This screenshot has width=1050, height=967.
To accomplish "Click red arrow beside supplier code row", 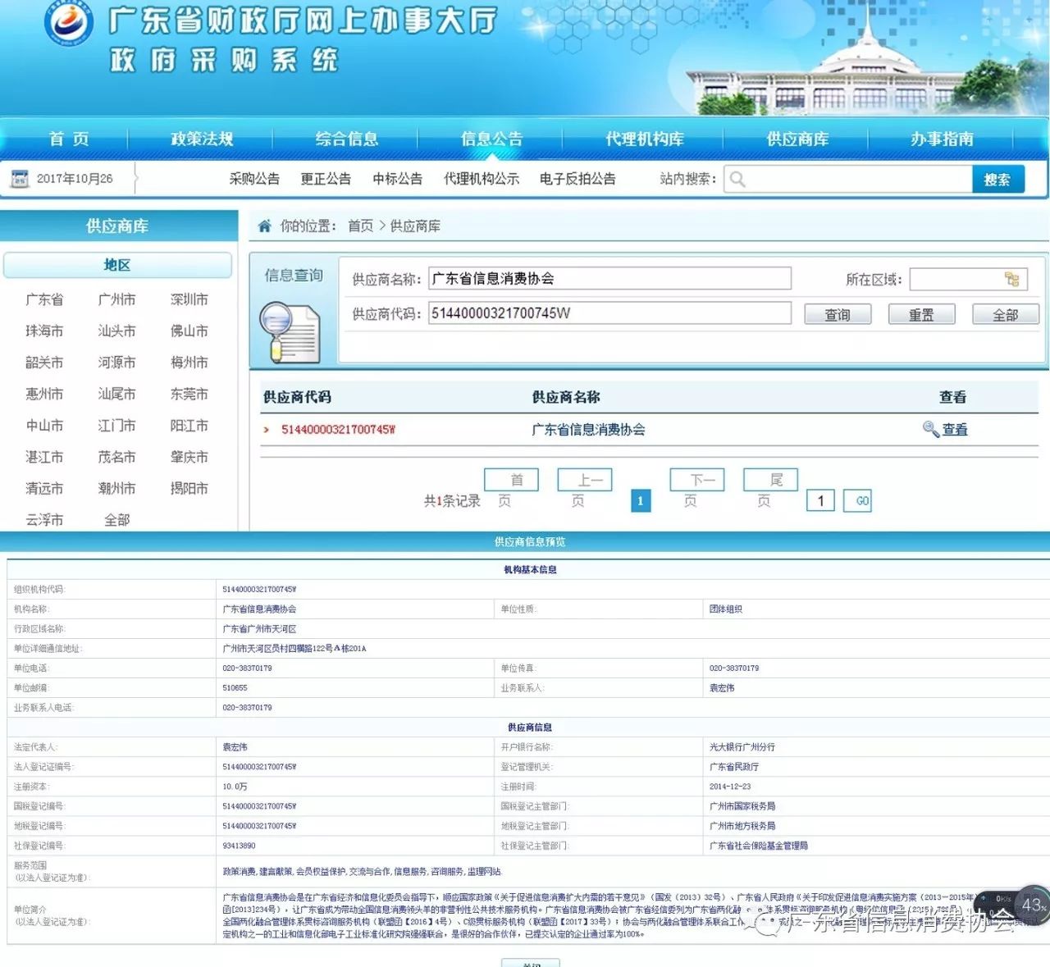I will (x=267, y=430).
